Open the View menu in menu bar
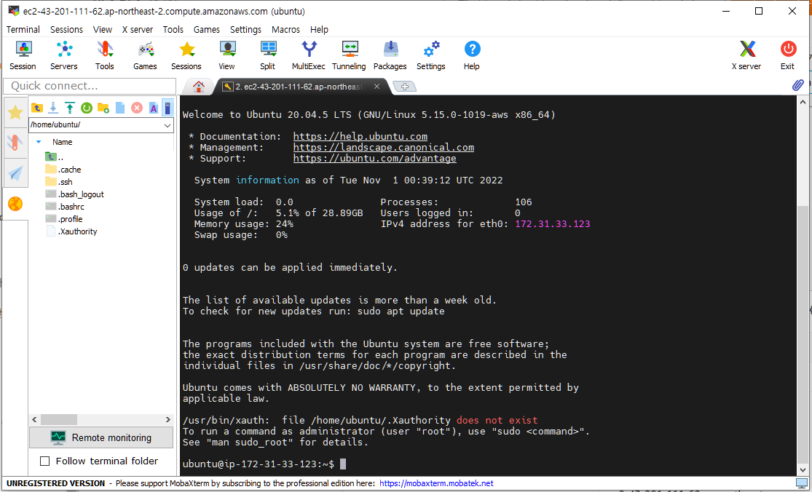 103,30
